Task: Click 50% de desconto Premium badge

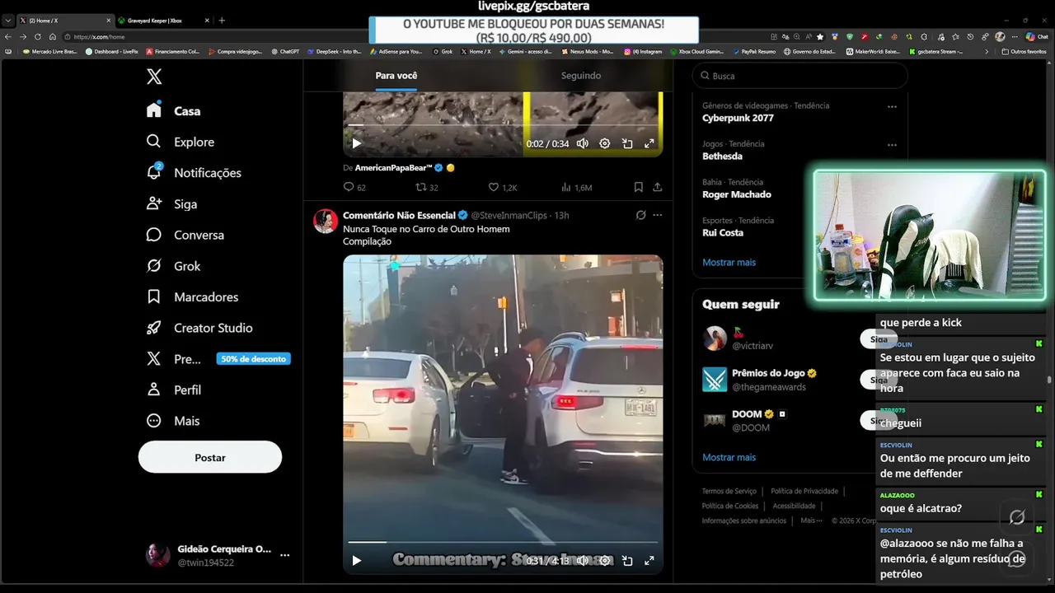Action: (253, 359)
